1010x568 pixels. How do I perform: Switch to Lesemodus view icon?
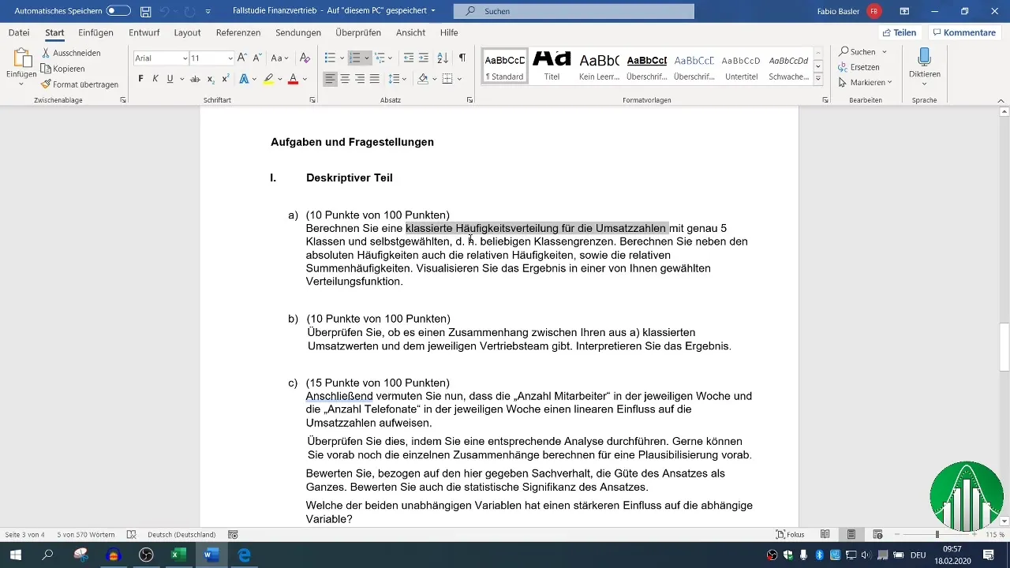click(x=825, y=534)
